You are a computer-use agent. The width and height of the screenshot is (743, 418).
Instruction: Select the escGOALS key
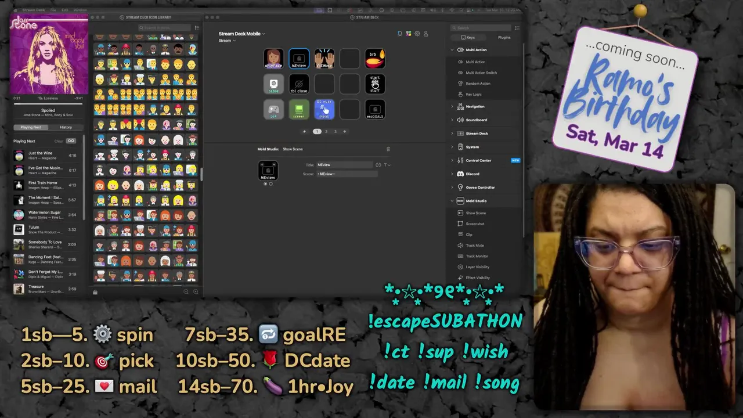(375, 110)
